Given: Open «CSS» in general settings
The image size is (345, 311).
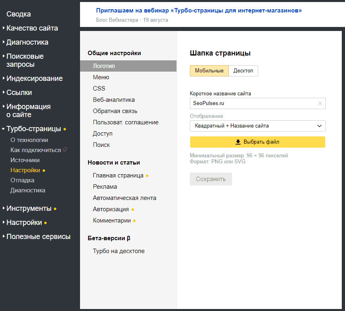Looking at the screenshot, I should click(x=99, y=88).
